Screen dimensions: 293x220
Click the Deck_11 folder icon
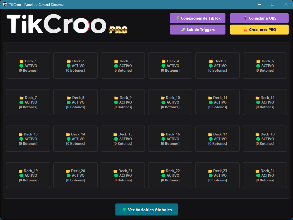click(x=210, y=98)
